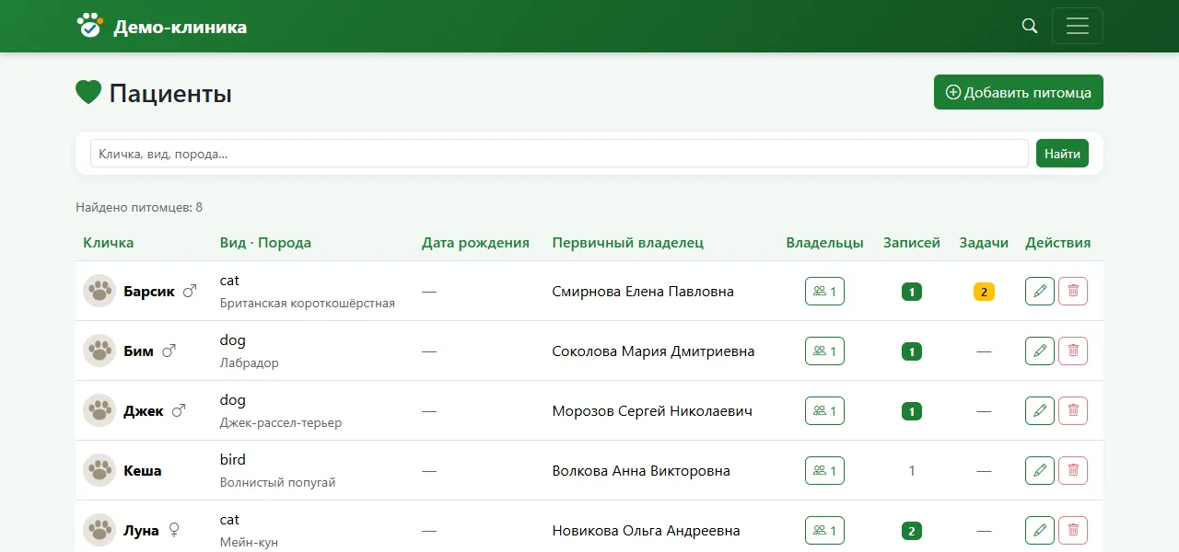Click the Вид · Порода column header
This screenshot has height=552, width=1179.
[x=265, y=243]
